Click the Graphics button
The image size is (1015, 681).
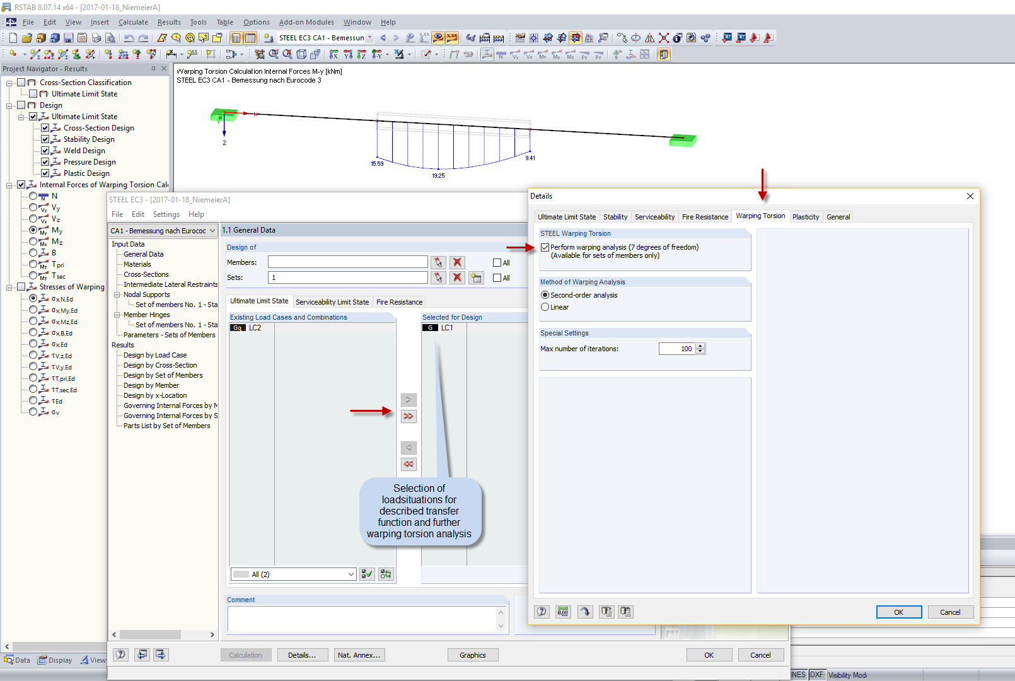(x=473, y=655)
